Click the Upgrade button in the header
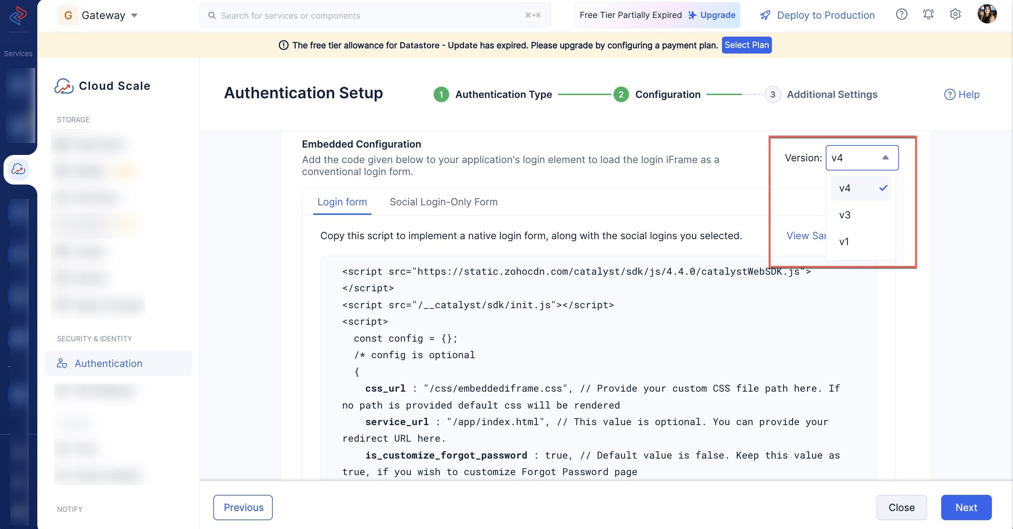The height and width of the screenshot is (529, 1013). (711, 15)
